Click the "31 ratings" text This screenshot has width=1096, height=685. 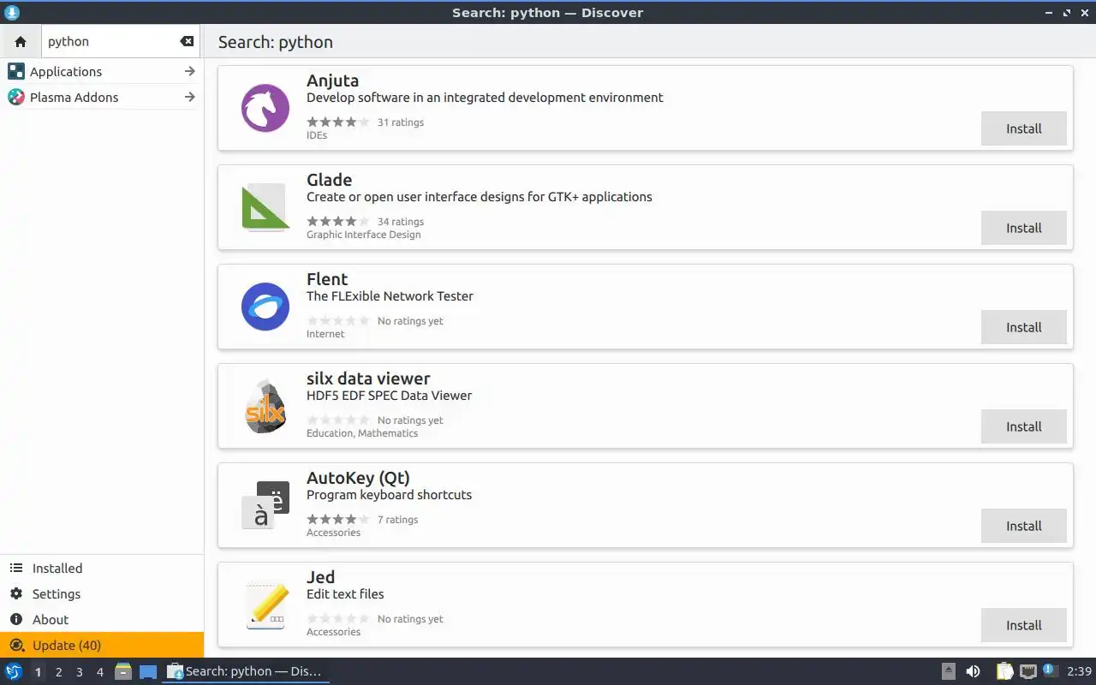(401, 122)
